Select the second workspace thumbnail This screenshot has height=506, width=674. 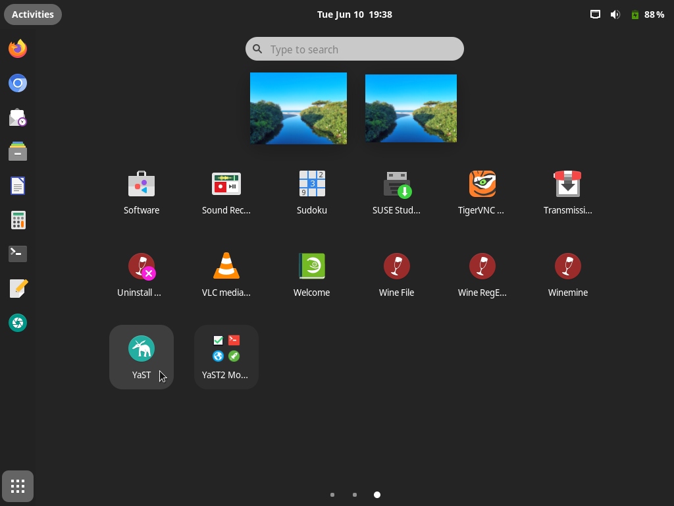pos(411,108)
